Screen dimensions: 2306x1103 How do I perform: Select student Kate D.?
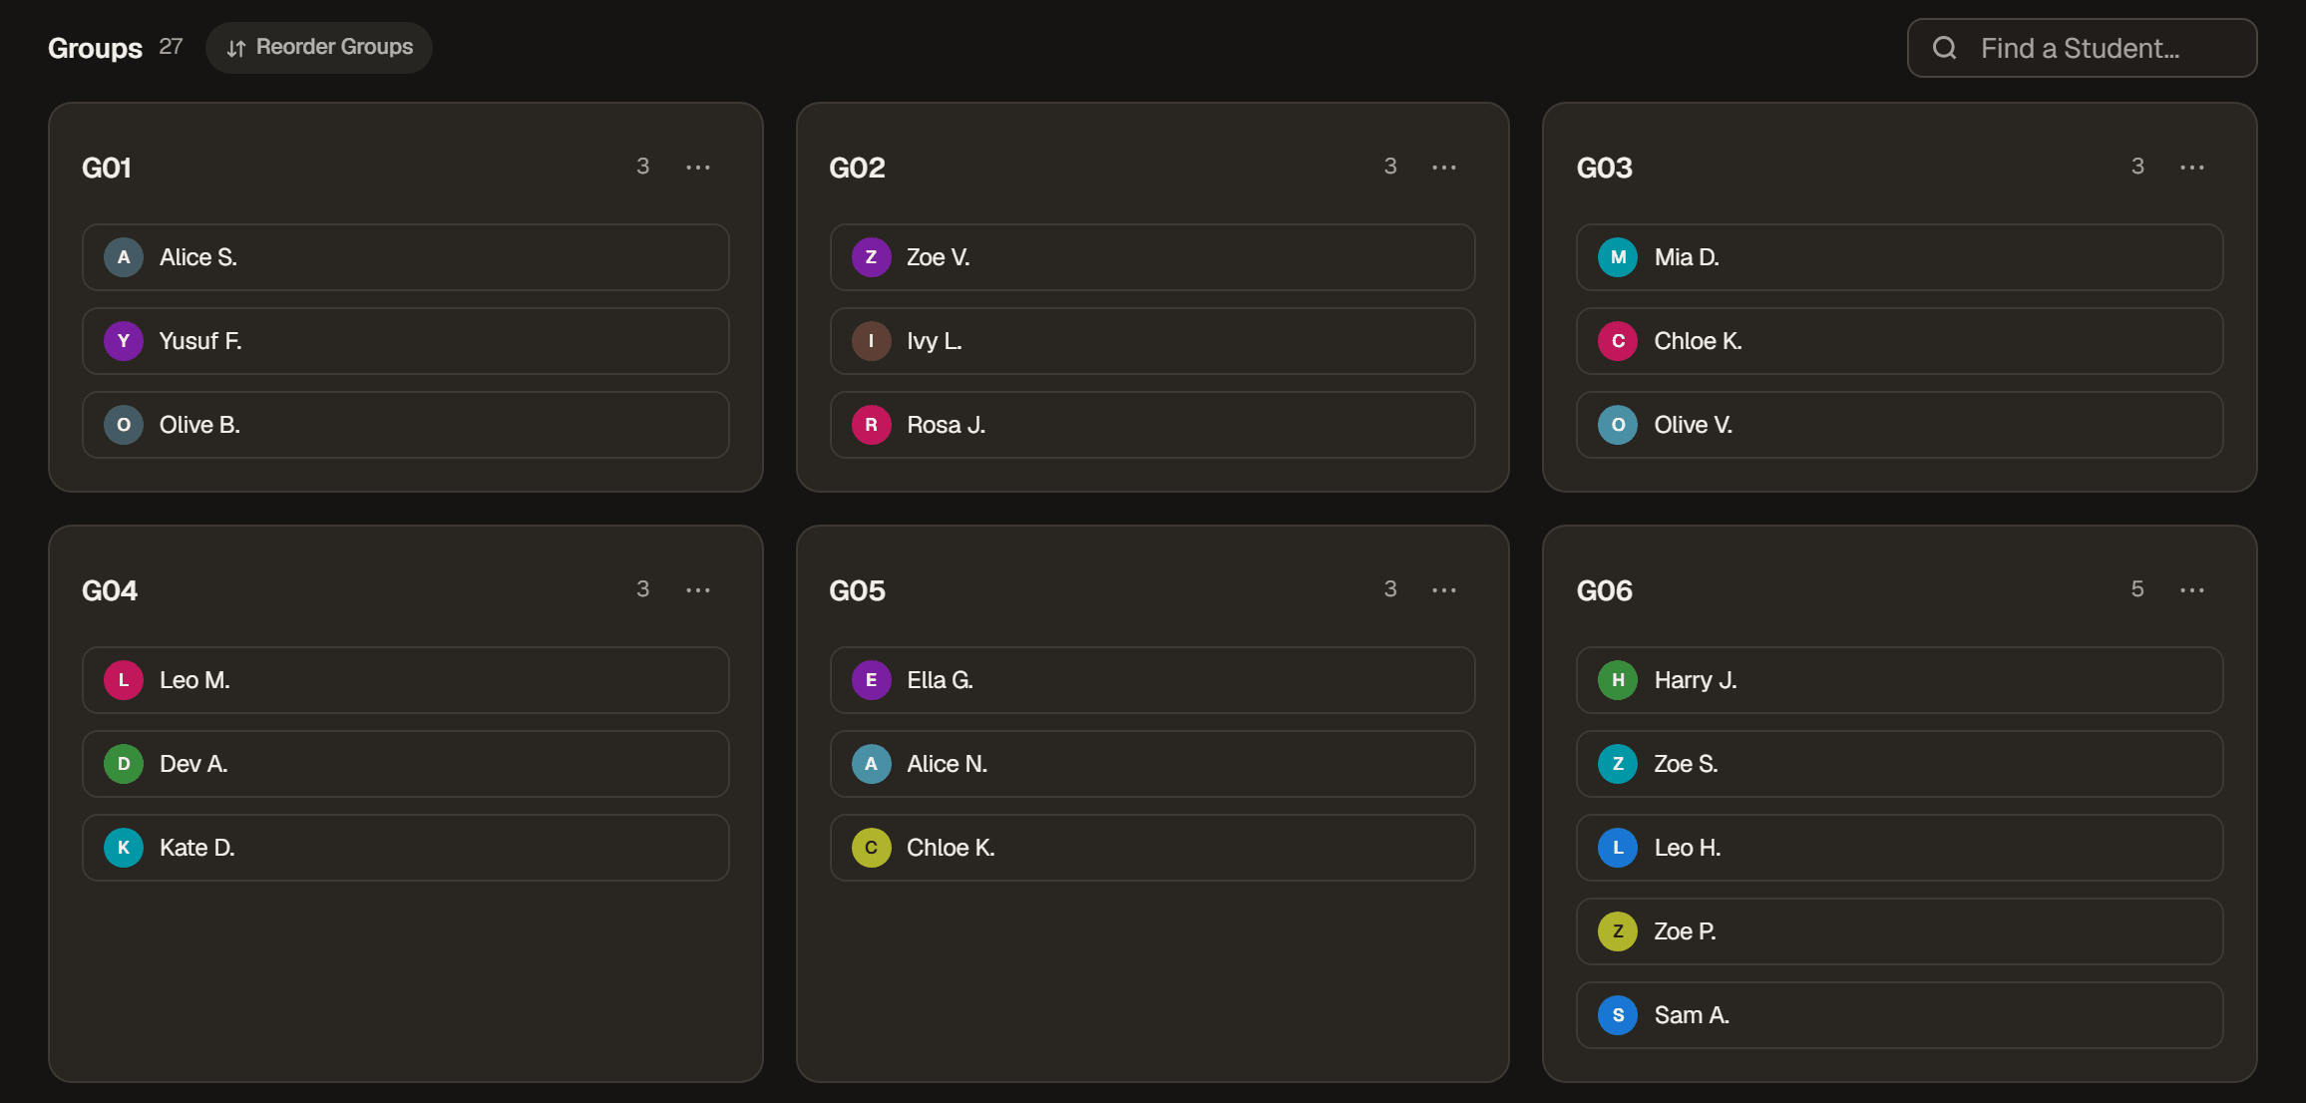click(405, 848)
